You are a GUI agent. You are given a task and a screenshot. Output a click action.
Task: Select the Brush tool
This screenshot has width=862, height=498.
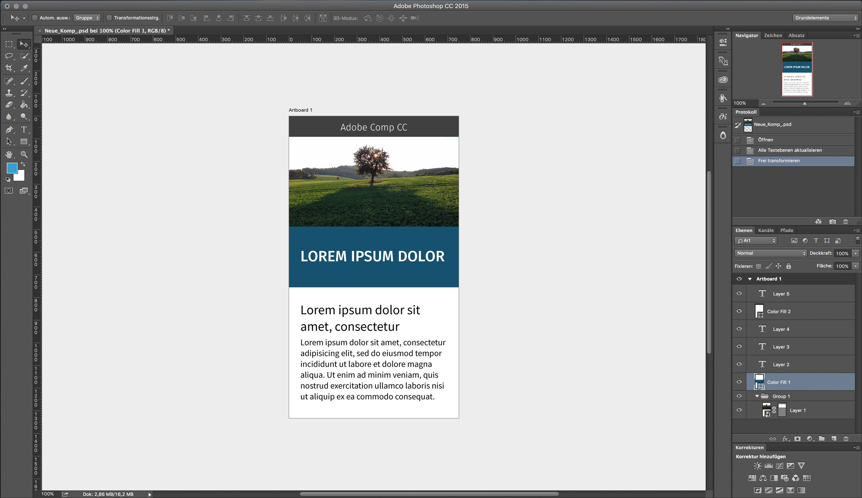(24, 81)
